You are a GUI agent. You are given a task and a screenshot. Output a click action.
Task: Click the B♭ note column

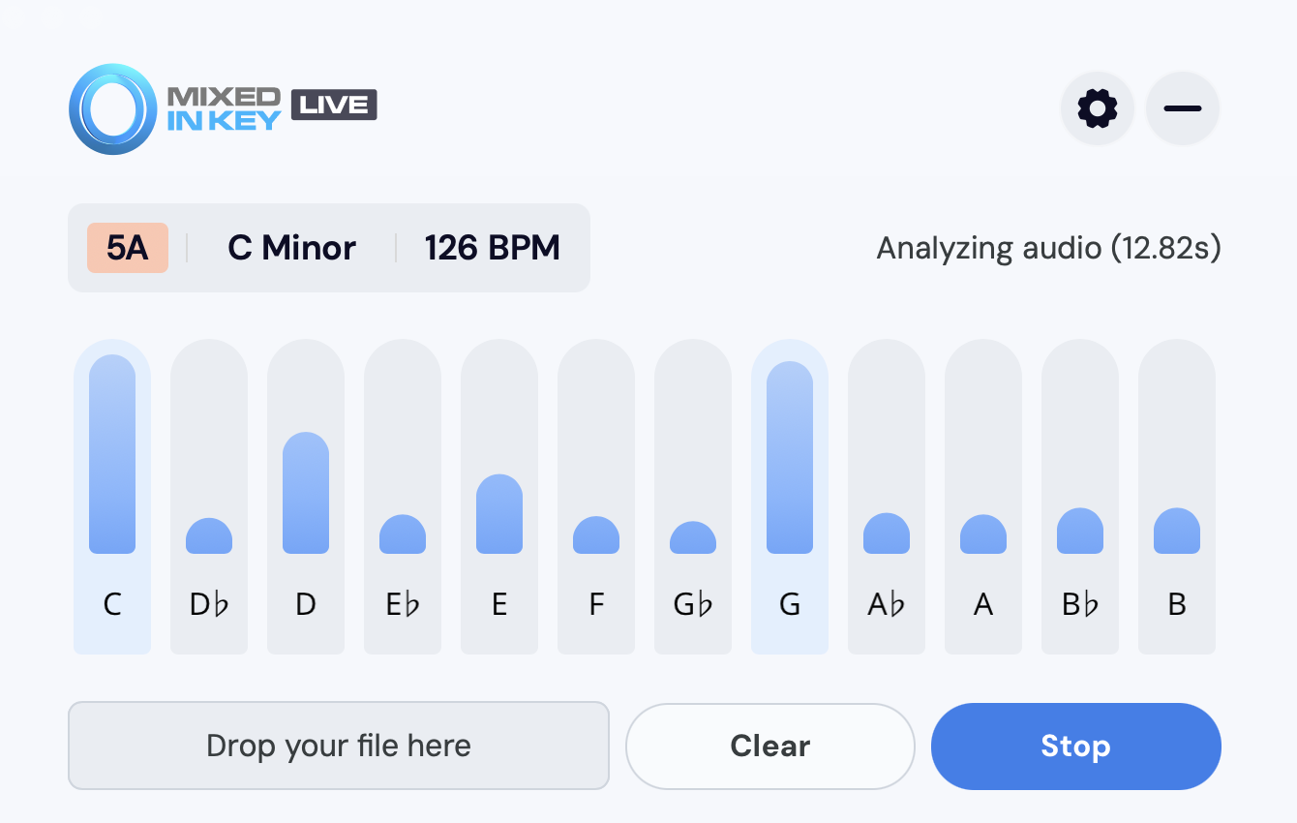tap(1080, 496)
